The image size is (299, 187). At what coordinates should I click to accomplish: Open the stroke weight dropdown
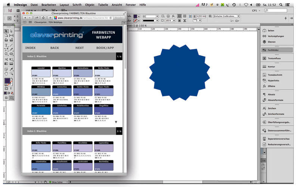(157, 16)
